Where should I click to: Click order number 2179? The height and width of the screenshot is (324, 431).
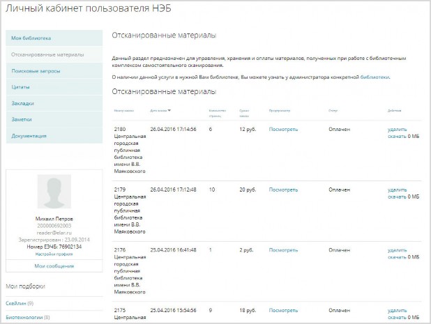tap(120, 190)
